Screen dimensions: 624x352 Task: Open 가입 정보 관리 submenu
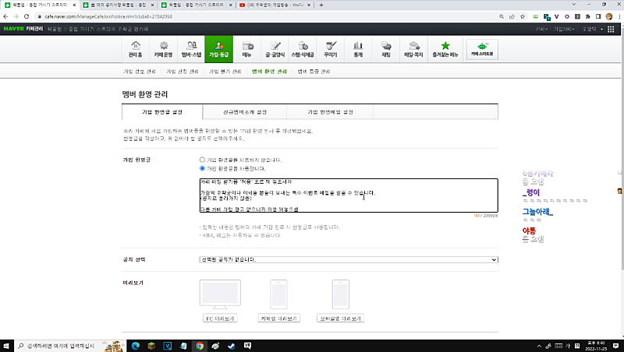(x=140, y=72)
